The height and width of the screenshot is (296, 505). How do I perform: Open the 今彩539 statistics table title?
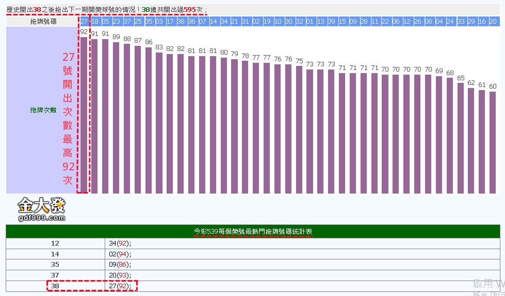point(253,232)
